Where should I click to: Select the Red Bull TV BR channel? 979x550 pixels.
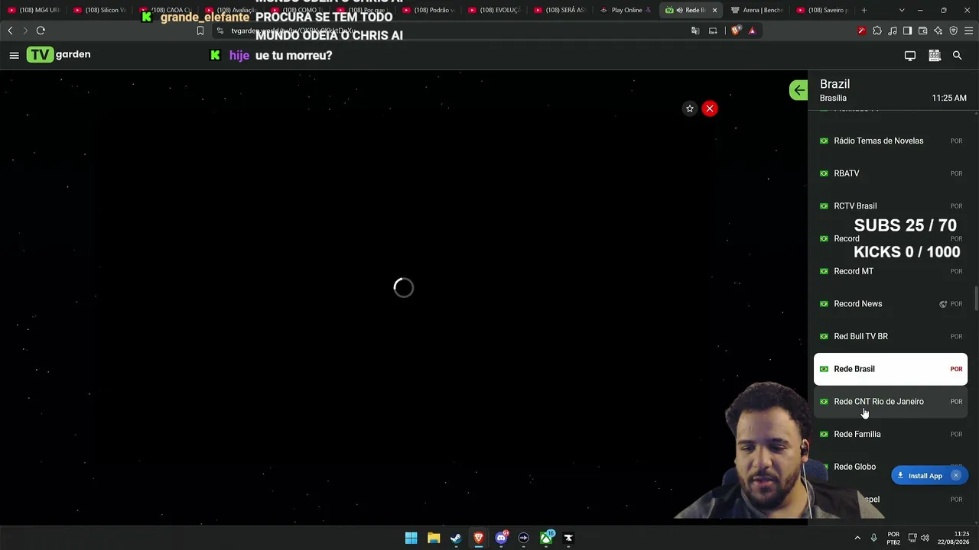point(890,336)
